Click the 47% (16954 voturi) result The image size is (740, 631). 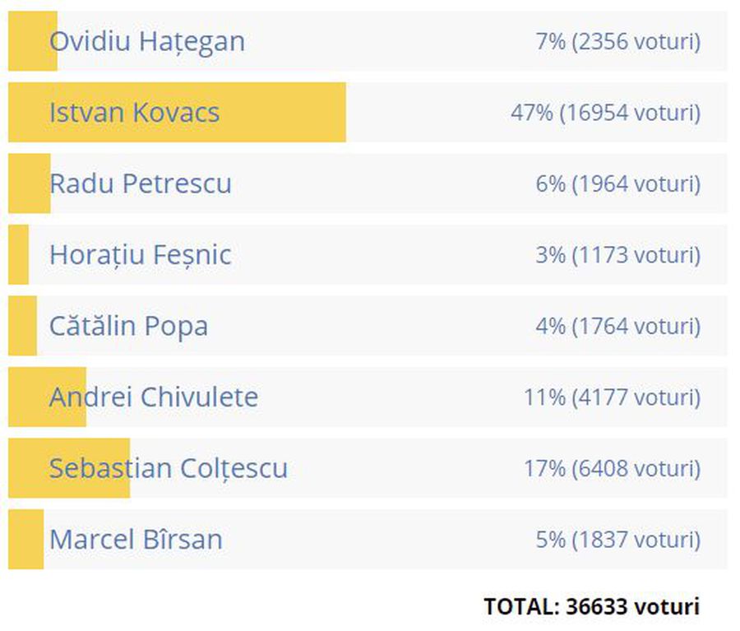pyautogui.click(x=605, y=113)
